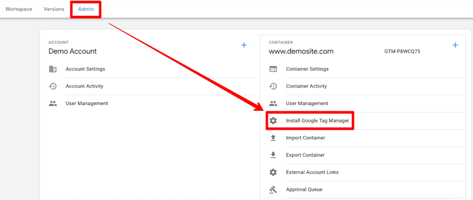This screenshot has height=200, width=473.
Task: Open Install Google Tag Manager
Action: point(317,121)
